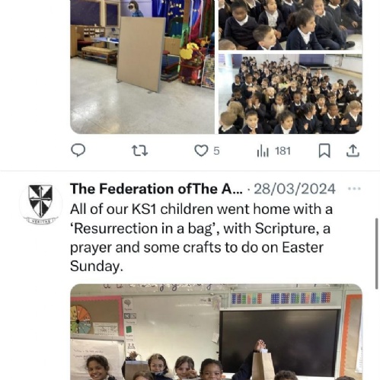Open the 'Resurrection in a bag' tweet text

201,238
